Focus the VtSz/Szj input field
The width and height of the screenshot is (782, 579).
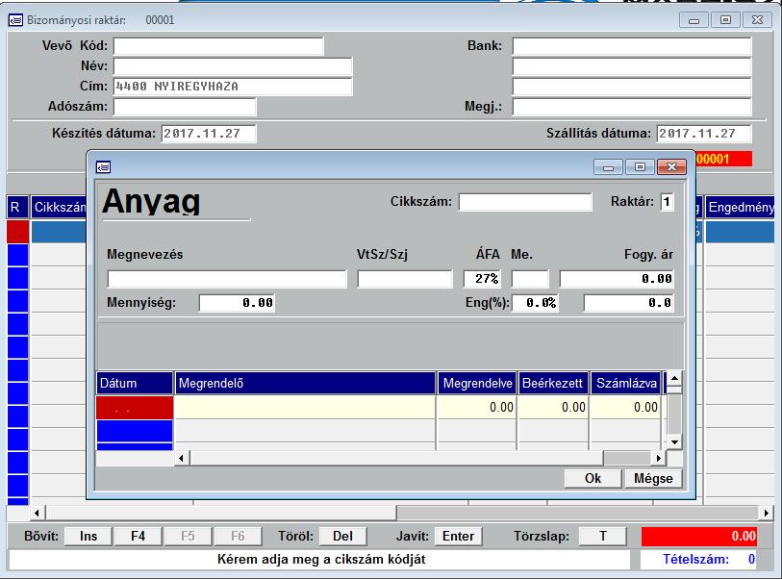click(405, 279)
